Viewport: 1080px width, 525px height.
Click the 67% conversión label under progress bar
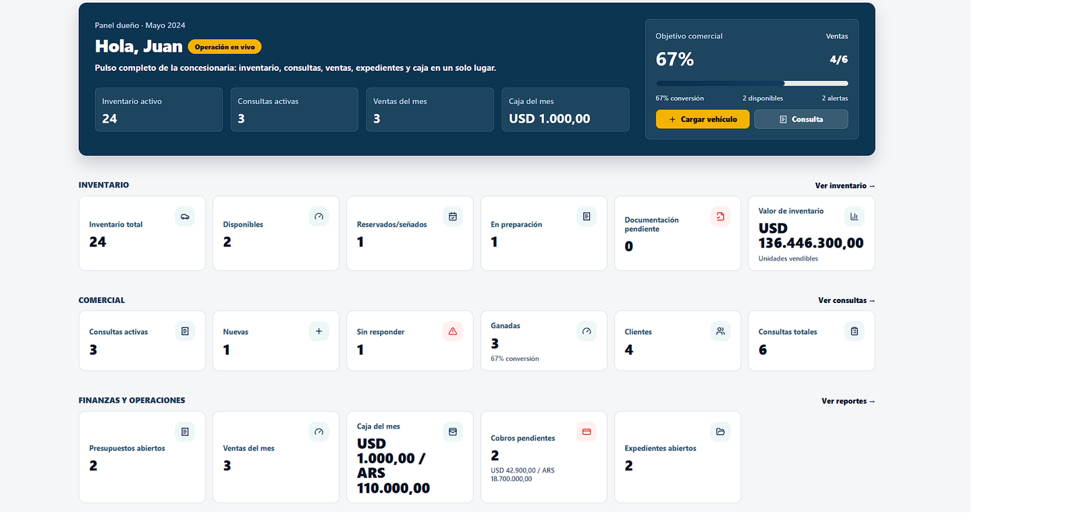point(680,99)
